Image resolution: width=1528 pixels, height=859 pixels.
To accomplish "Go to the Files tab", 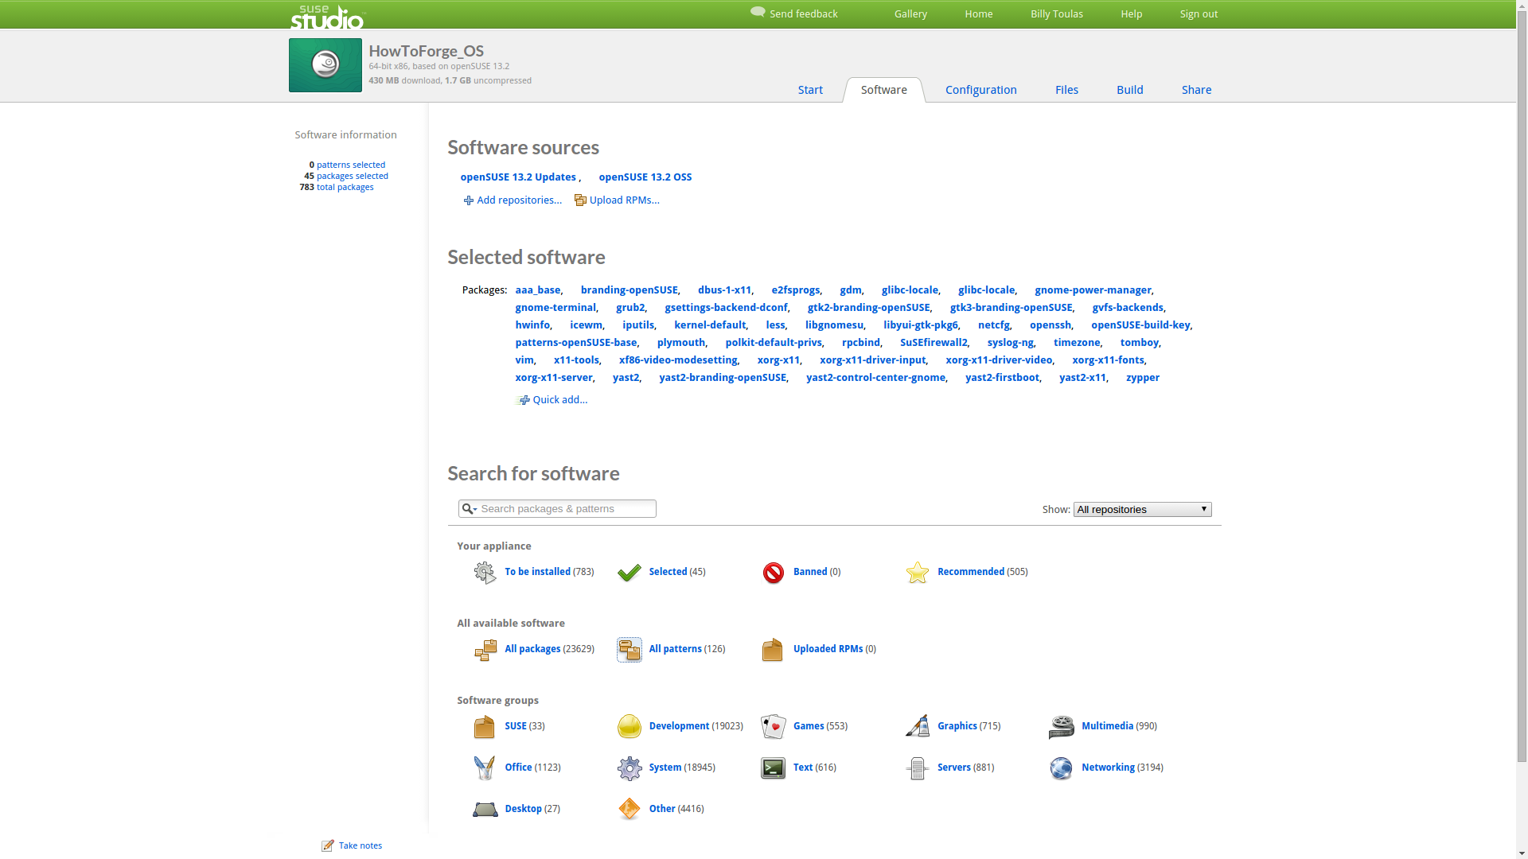I will [x=1066, y=90].
